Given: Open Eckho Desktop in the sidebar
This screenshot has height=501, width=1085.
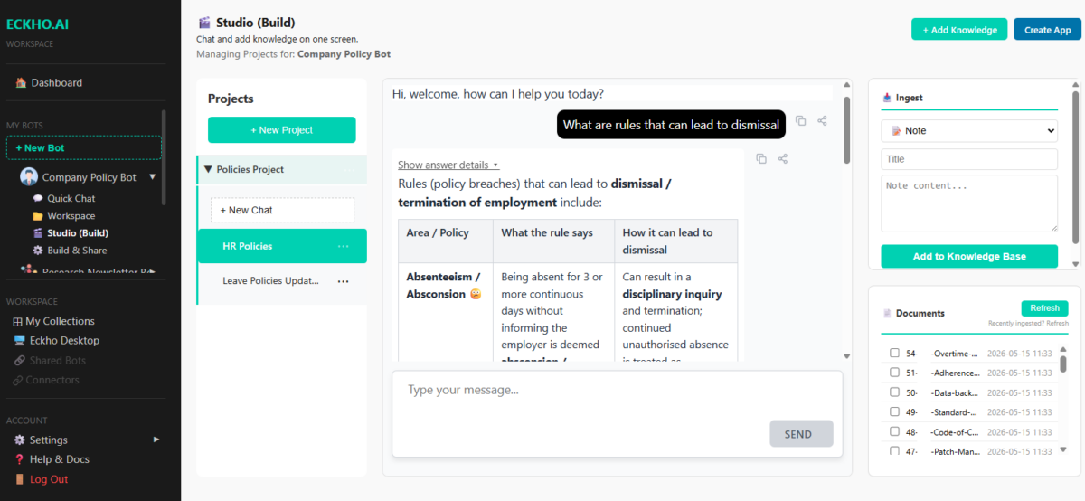Looking at the screenshot, I should [56, 341].
